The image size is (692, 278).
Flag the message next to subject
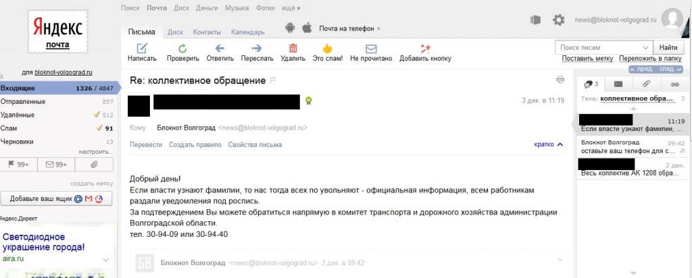click(x=273, y=80)
